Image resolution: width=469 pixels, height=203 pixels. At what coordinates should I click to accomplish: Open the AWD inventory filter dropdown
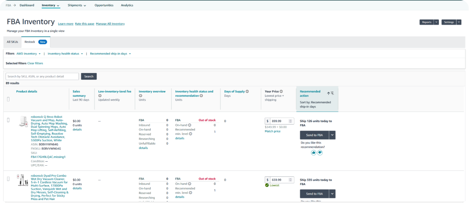[28, 54]
